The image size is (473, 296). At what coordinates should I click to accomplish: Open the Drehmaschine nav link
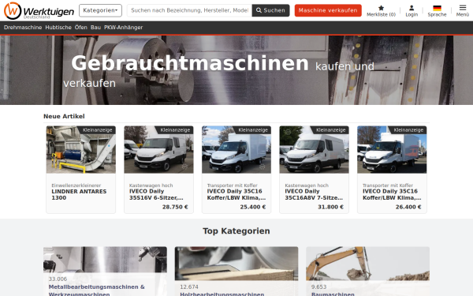[x=23, y=28]
